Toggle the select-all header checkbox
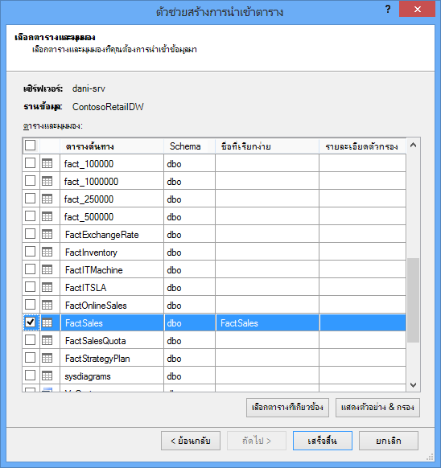The width and height of the screenshot is (441, 468). point(30,146)
